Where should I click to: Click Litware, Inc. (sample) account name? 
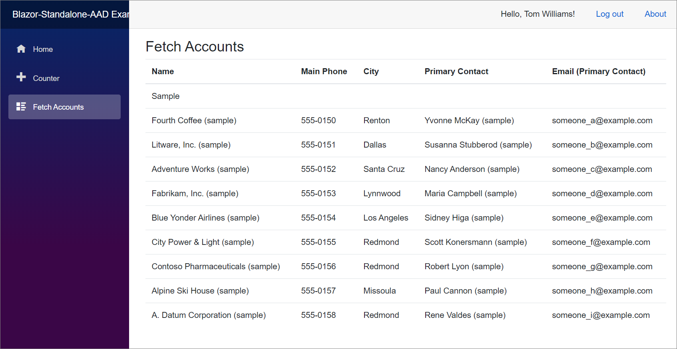191,145
